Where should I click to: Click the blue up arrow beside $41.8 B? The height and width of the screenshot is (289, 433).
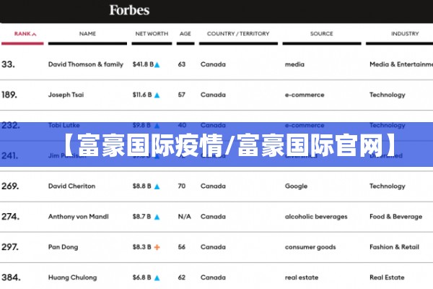point(157,65)
